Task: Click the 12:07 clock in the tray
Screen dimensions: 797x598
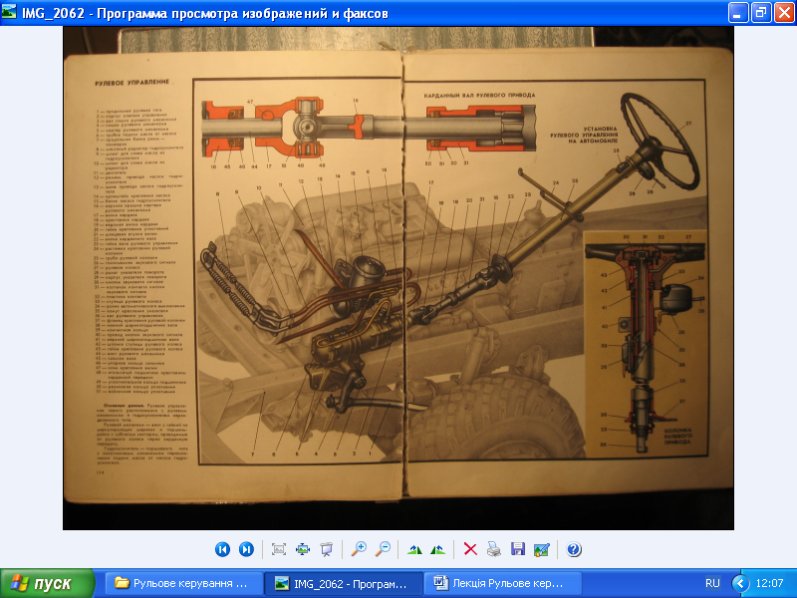Action: [769, 583]
